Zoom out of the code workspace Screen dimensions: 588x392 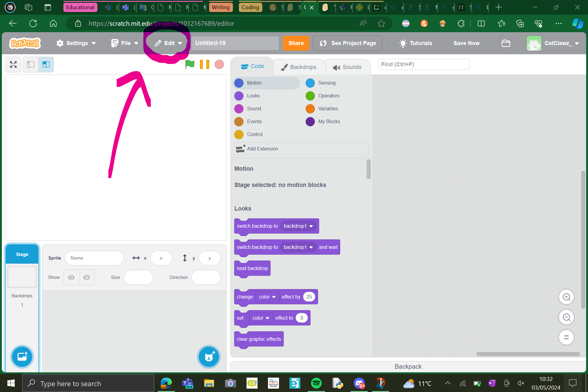pyautogui.click(x=566, y=317)
